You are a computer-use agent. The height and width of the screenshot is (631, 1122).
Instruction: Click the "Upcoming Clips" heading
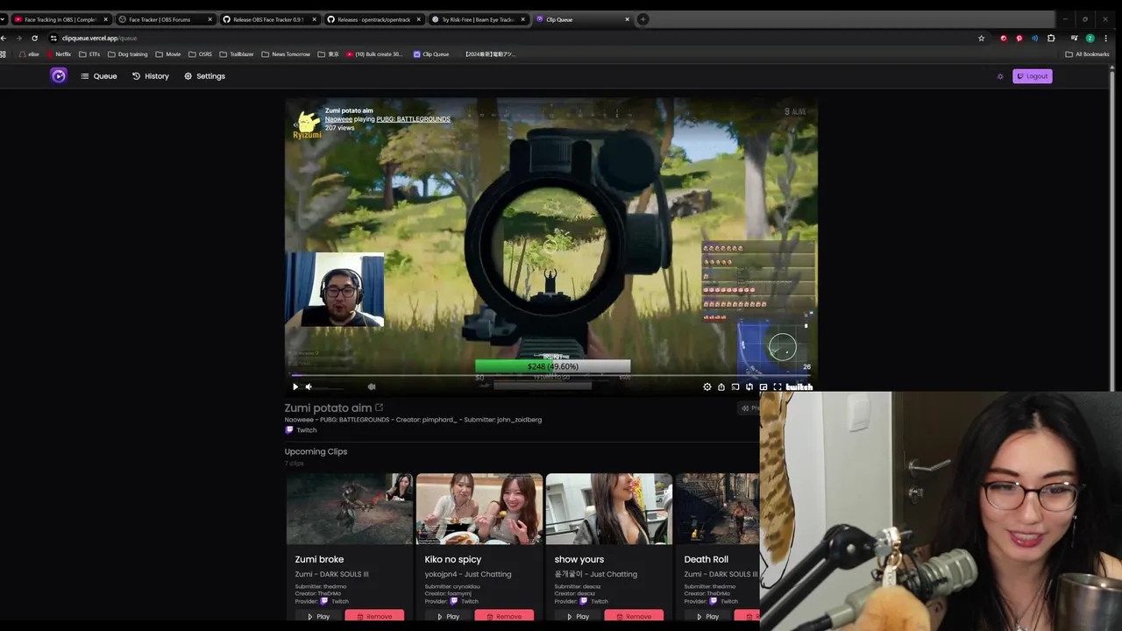point(316,451)
